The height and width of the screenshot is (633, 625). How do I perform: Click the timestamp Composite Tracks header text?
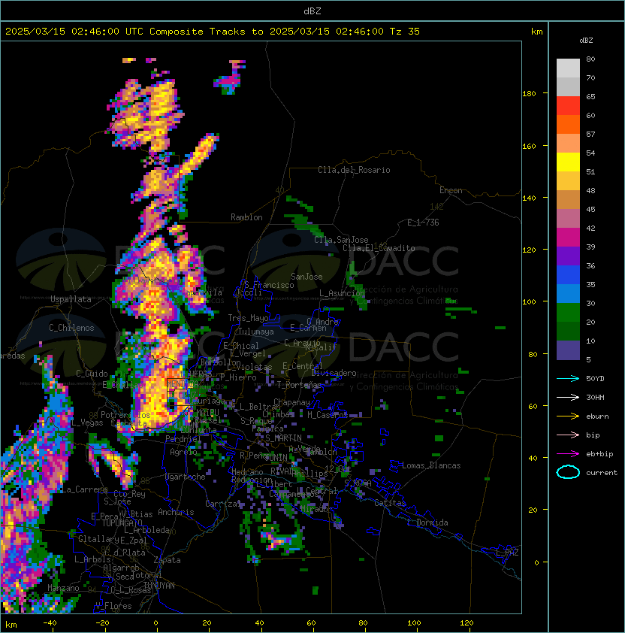pos(213,32)
